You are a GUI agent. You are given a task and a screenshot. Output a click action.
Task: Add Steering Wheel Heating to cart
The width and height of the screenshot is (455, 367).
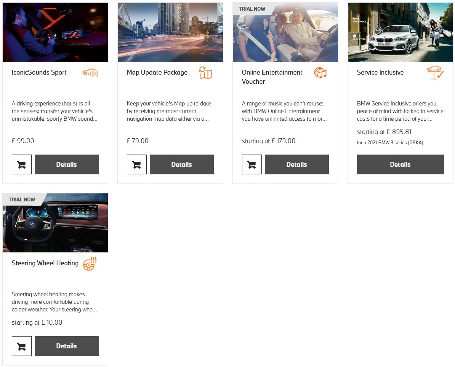22,346
